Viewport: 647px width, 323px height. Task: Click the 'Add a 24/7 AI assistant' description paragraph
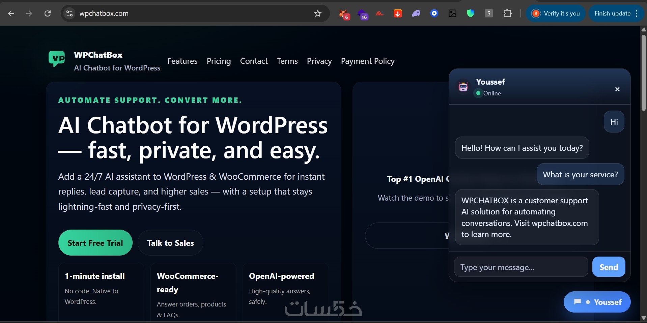click(x=192, y=192)
